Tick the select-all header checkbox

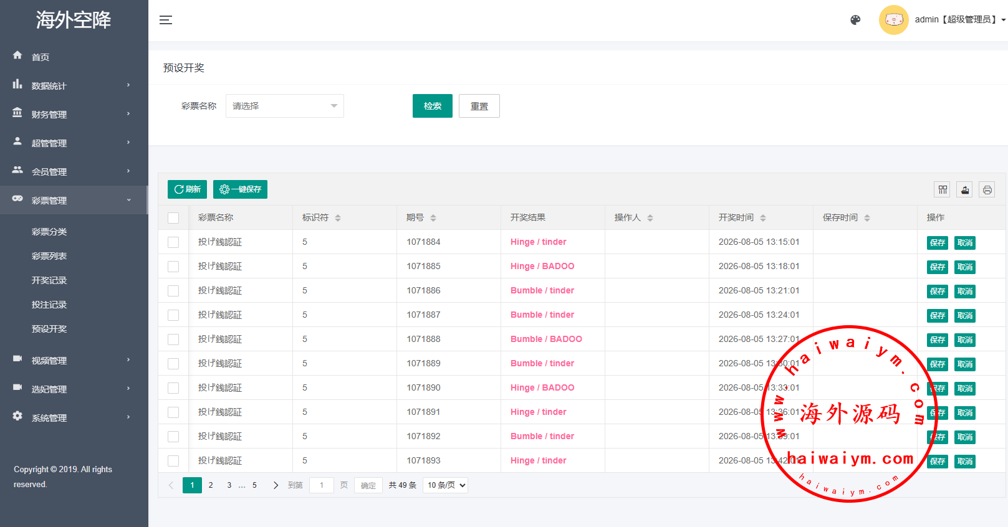[173, 218]
